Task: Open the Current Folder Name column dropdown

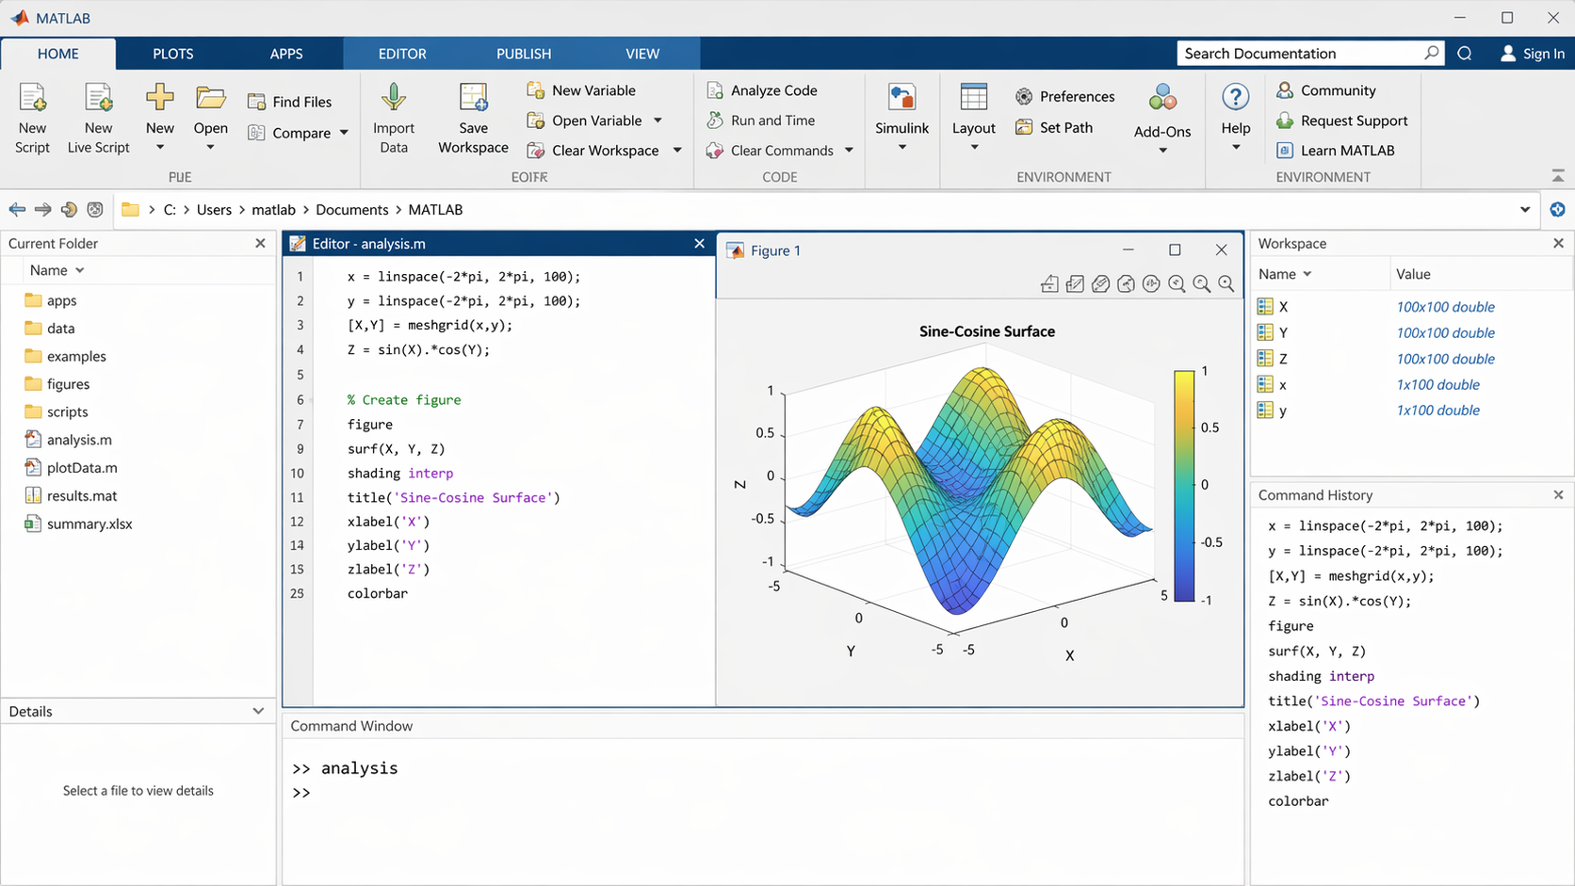Action: [80, 270]
